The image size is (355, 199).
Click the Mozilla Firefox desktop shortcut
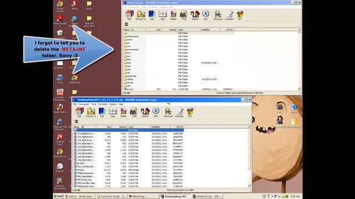pyautogui.click(x=60, y=108)
